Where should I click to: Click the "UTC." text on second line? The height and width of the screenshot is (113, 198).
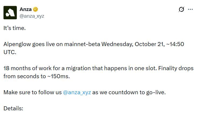pos(10,52)
